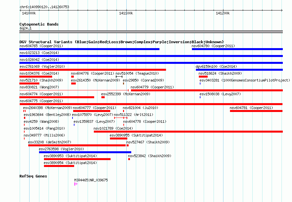
Task: Select the esv3890954 red bar
Action: click(59, 166)
